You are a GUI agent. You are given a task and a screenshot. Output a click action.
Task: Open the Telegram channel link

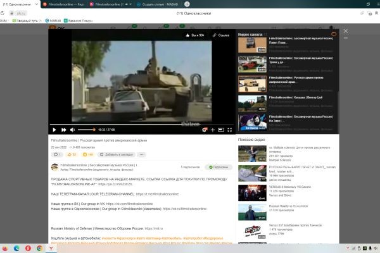tap(157, 194)
